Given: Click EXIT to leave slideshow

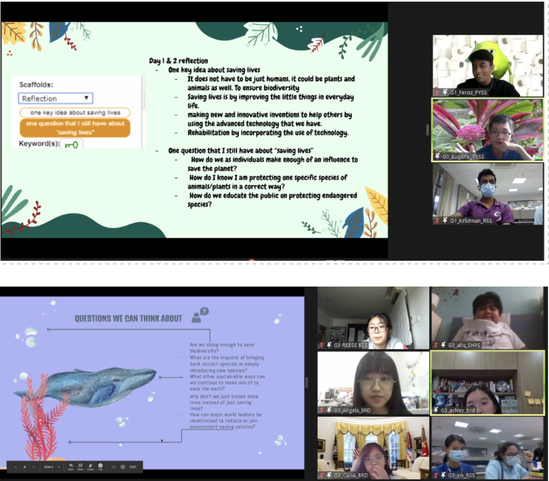Looking at the screenshot, I should point(133,467).
